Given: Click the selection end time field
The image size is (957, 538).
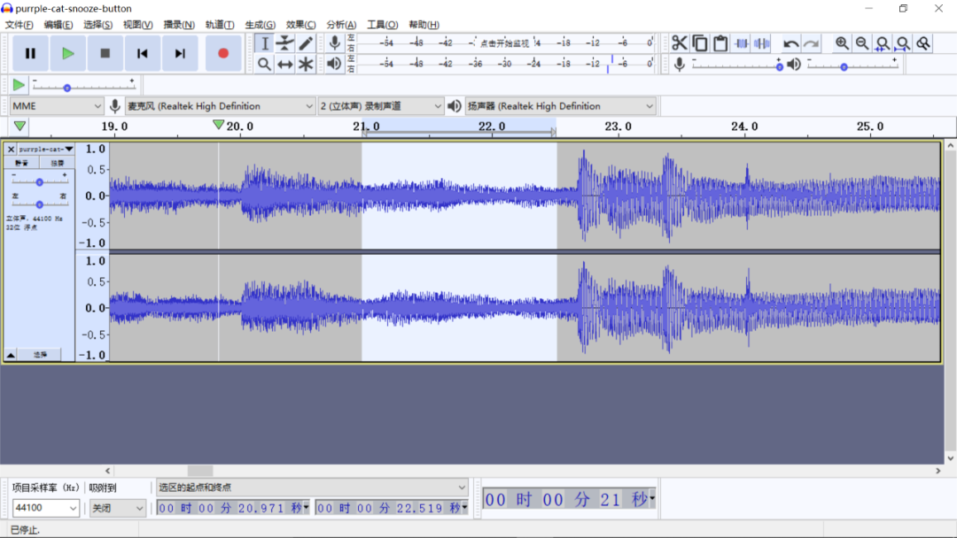Looking at the screenshot, I should pos(392,508).
